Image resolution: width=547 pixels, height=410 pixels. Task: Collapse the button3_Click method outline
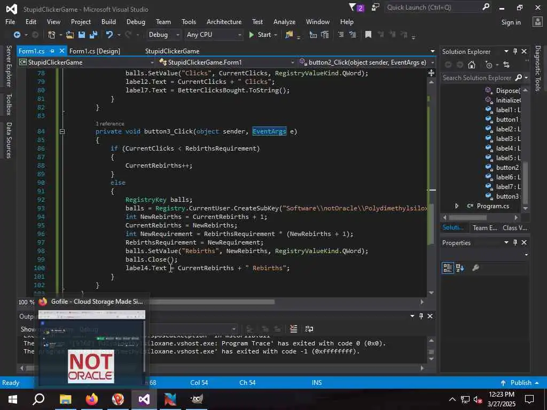(62, 132)
